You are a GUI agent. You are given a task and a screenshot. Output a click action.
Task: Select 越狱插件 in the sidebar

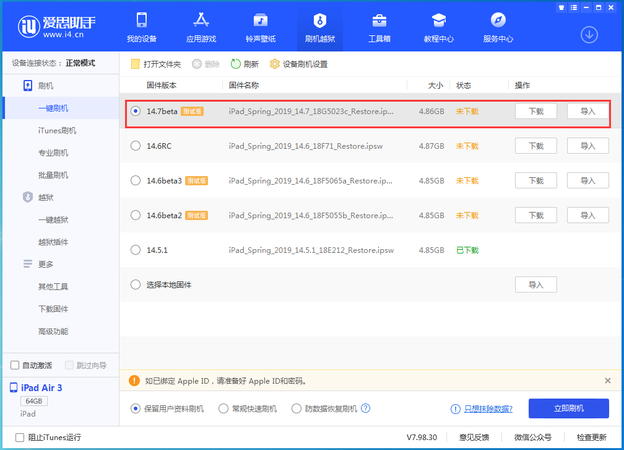[x=53, y=242]
